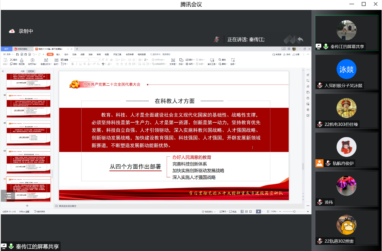Click the zoom slider handle in status bar

(x=294, y=212)
